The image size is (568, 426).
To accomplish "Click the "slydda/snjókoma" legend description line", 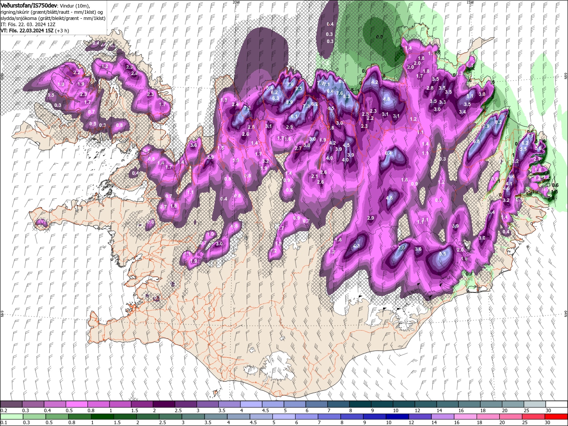I will click(53, 18).
